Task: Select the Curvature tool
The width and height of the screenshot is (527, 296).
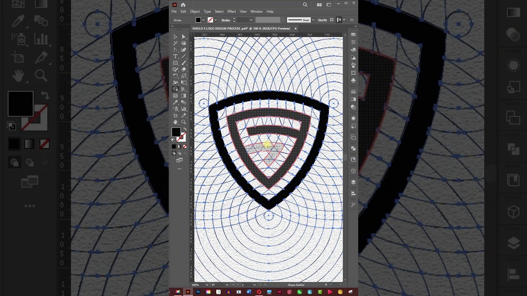Action: (x=184, y=50)
